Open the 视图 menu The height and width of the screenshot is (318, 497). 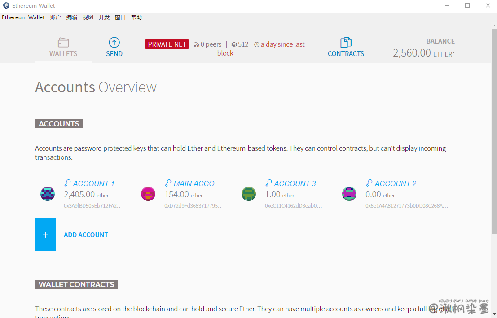point(88,17)
